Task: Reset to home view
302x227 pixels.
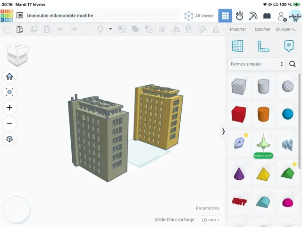Action: [x=9, y=77]
